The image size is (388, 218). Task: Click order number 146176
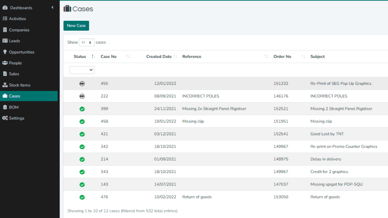(281, 96)
